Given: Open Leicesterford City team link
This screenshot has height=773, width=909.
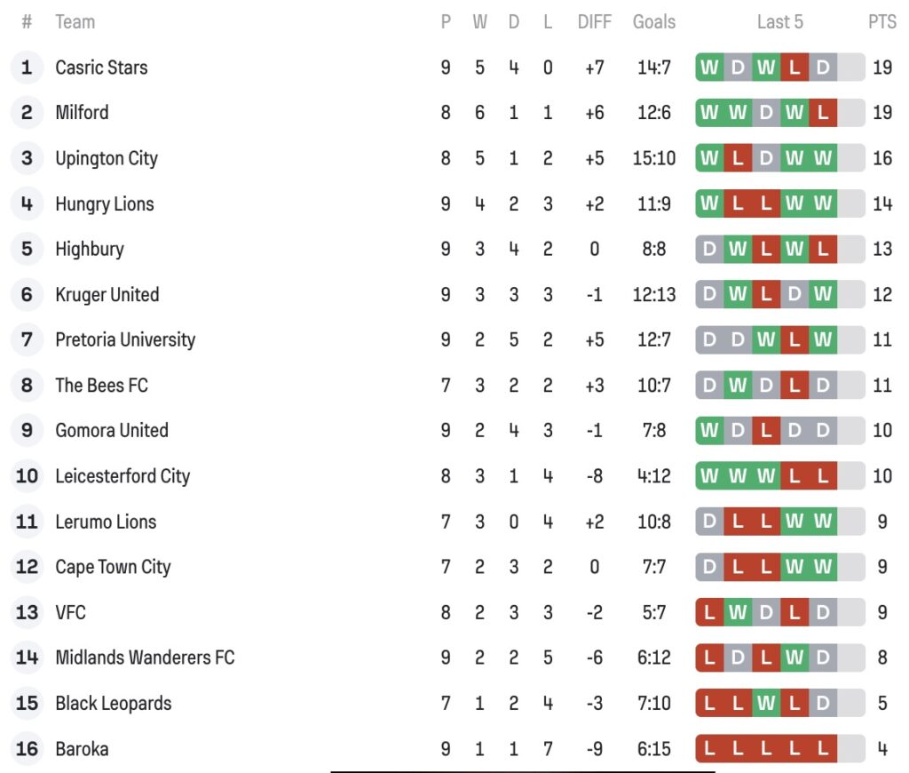Looking at the screenshot, I should (x=123, y=476).
